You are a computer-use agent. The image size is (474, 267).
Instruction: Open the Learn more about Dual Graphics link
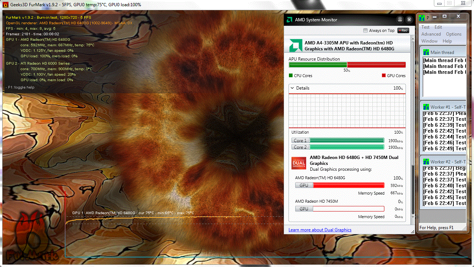[320, 230]
